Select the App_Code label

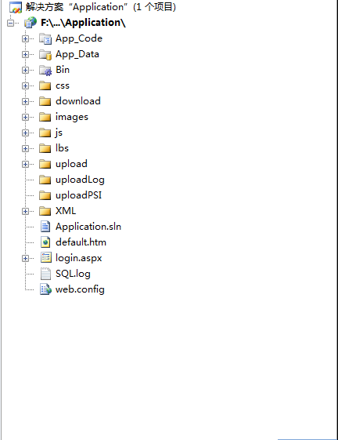pos(79,38)
